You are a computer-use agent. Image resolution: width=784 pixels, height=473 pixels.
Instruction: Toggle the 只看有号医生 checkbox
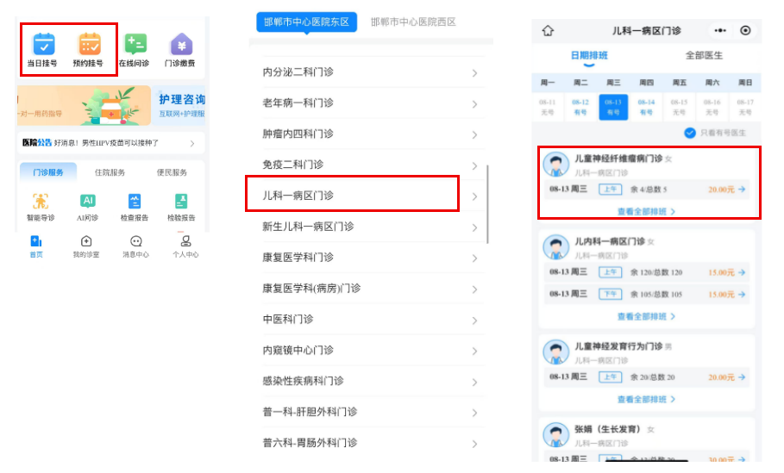[690, 133]
